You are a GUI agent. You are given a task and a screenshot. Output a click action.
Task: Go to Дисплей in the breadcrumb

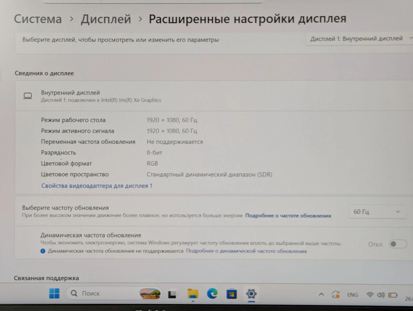point(106,19)
